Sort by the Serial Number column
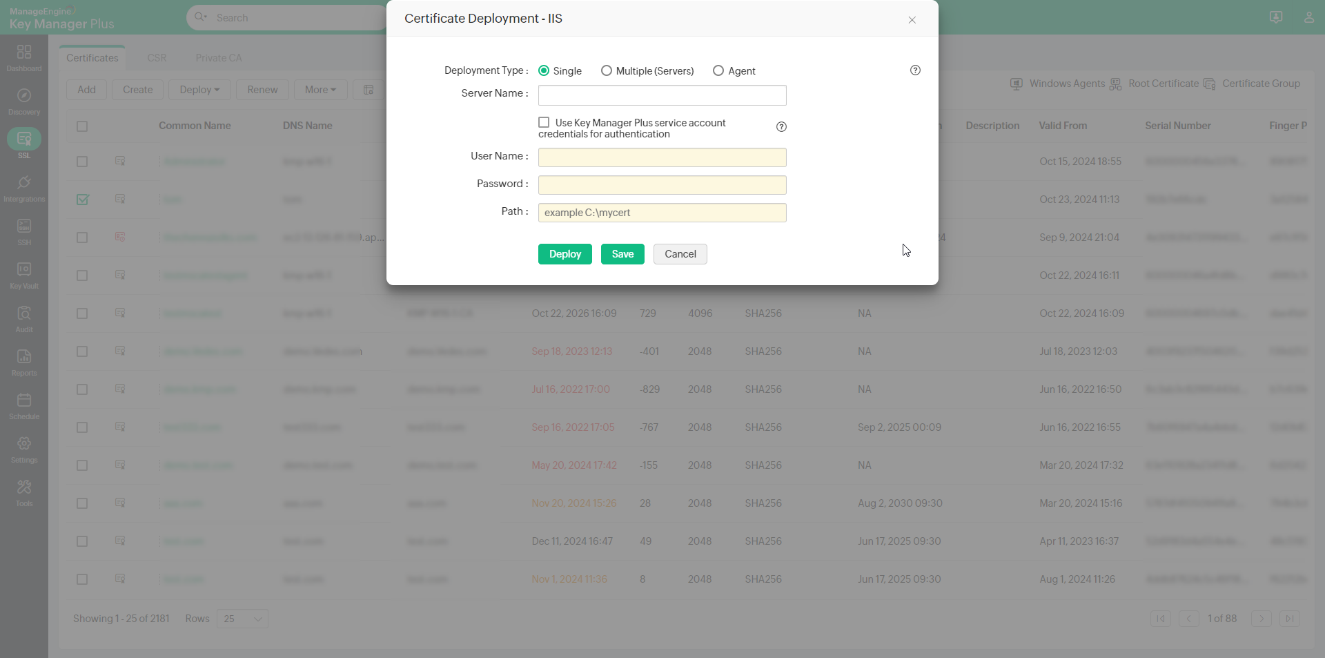Image resolution: width=1325 pixels, height=658 pixels. (1178, 126)
